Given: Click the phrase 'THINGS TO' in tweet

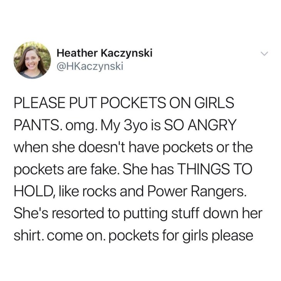Looking at the screenshot, I should pos(214,169).
